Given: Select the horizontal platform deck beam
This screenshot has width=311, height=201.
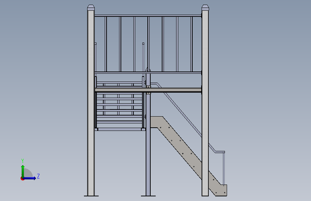Looking at the screenshot, I should (x=148, y=90).
